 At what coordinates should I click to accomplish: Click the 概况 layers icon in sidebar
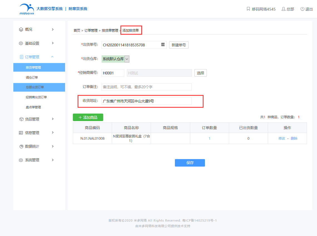pyautogui.click(x=21, y=29)
